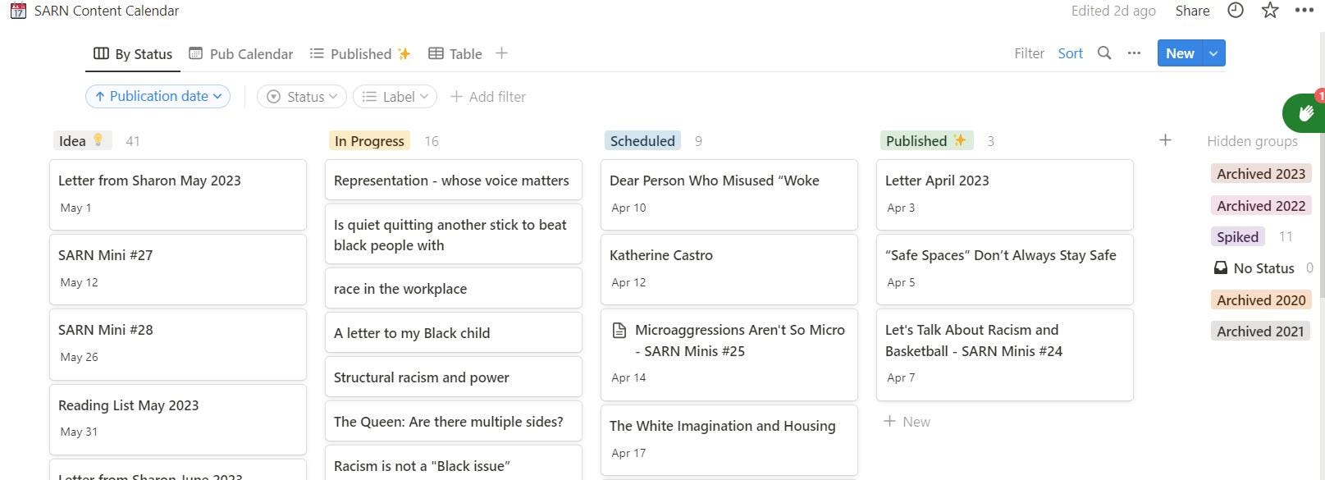1325x480 pixels.
Task: Select the In Progress group header tag
Action: click(x=369, y=141)
